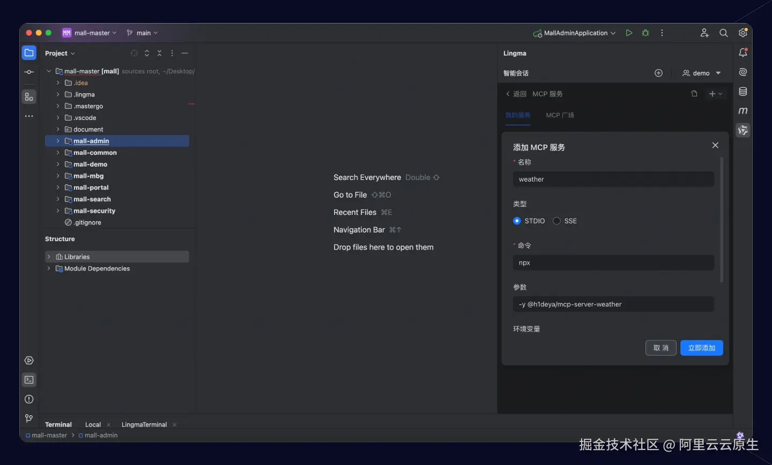Open the Commit tool window icon
Screen dimensions: 772x465
[29, 72]
